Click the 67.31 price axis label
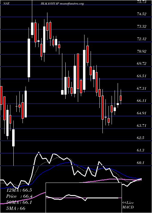This screenshot has height=213, width=152. tap(142, 89)
